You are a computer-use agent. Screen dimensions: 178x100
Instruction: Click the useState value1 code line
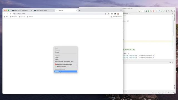139,56
